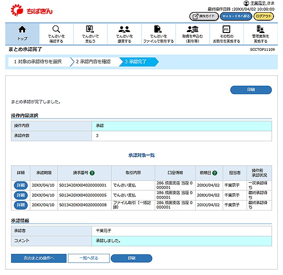Open 詳細 for request ending 0000001
This screenshot has width=283, height=275.
pyautogui.click(x=20, y=186)
